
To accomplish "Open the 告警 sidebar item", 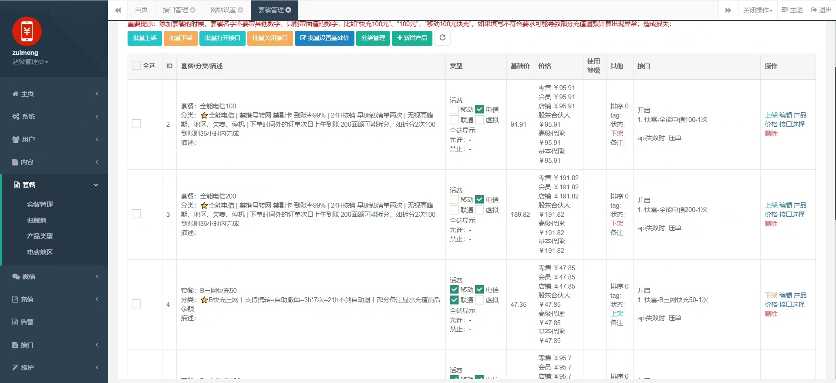I will click(x=54, y=322).
